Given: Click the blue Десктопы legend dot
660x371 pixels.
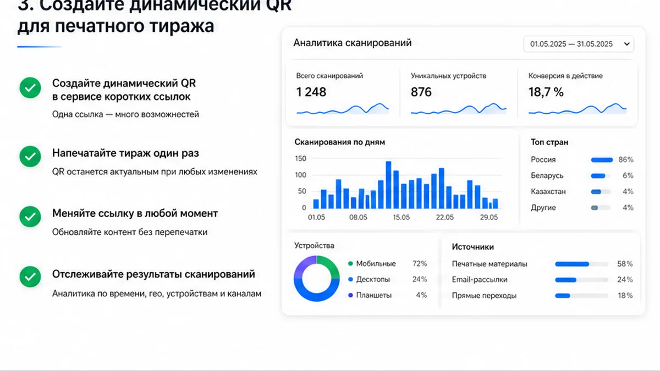Looking at the screenshot, I should pyautogui.click(x=350, y=279).
